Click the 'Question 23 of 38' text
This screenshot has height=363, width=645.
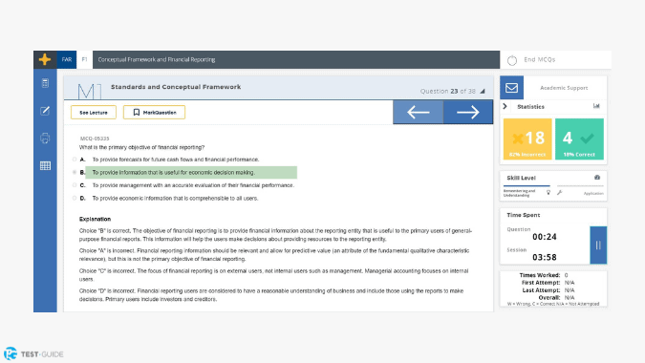(x=447, y=92)
